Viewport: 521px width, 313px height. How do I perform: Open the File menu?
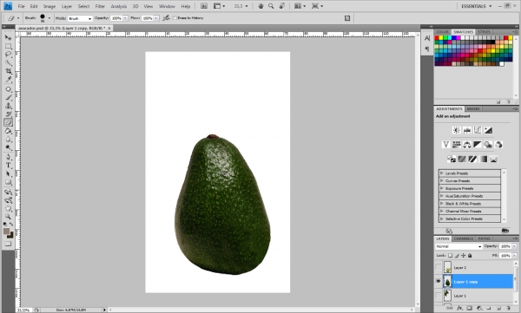click(x=21, y=6)
